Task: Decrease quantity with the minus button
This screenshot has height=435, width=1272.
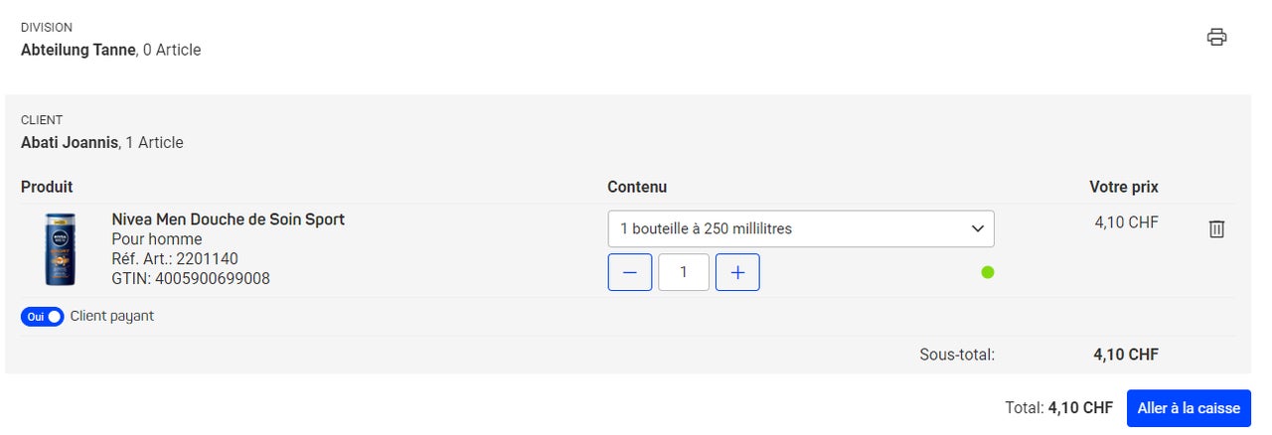Action: pyautogui.click(x=630, y=272)
